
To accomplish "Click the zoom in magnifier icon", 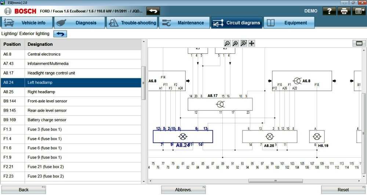I will (x=235, y=44).
